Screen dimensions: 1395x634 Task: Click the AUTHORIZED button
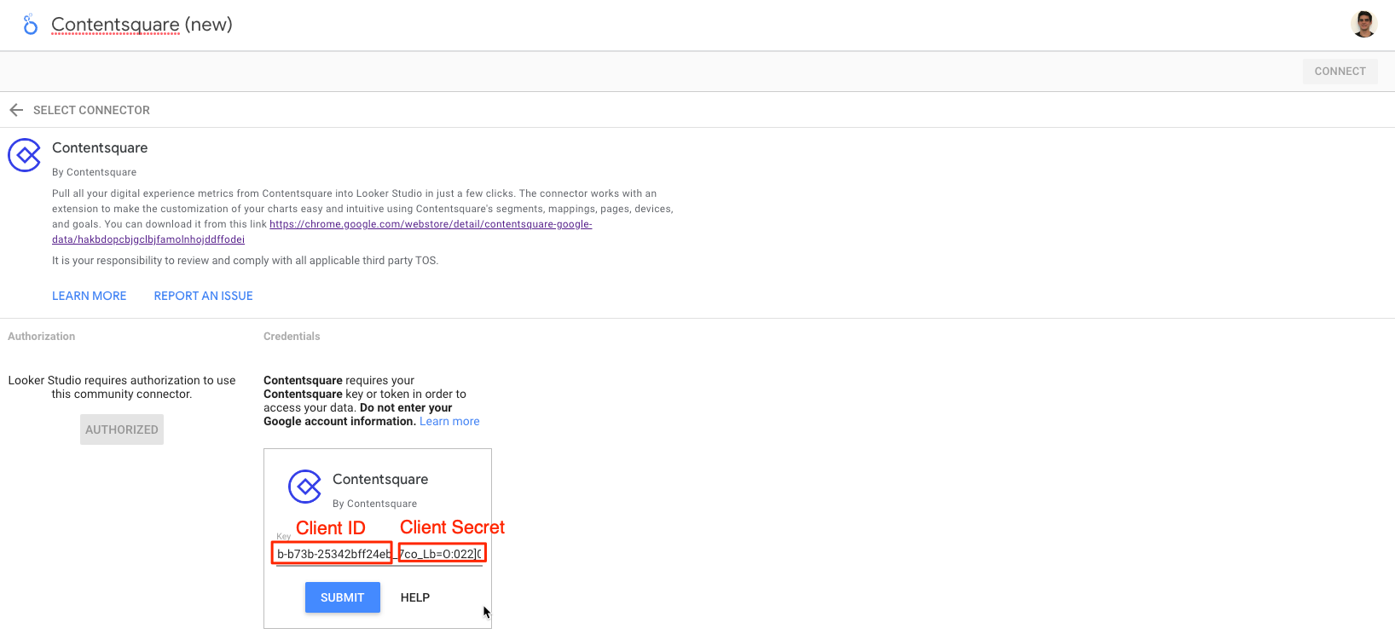(x=122, y=429)
